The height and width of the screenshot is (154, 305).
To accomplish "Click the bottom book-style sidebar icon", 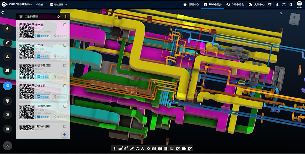I will tap(7, 129).
